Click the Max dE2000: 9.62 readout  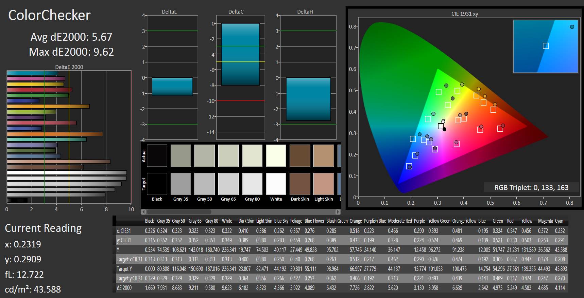(x=71, y=52)
